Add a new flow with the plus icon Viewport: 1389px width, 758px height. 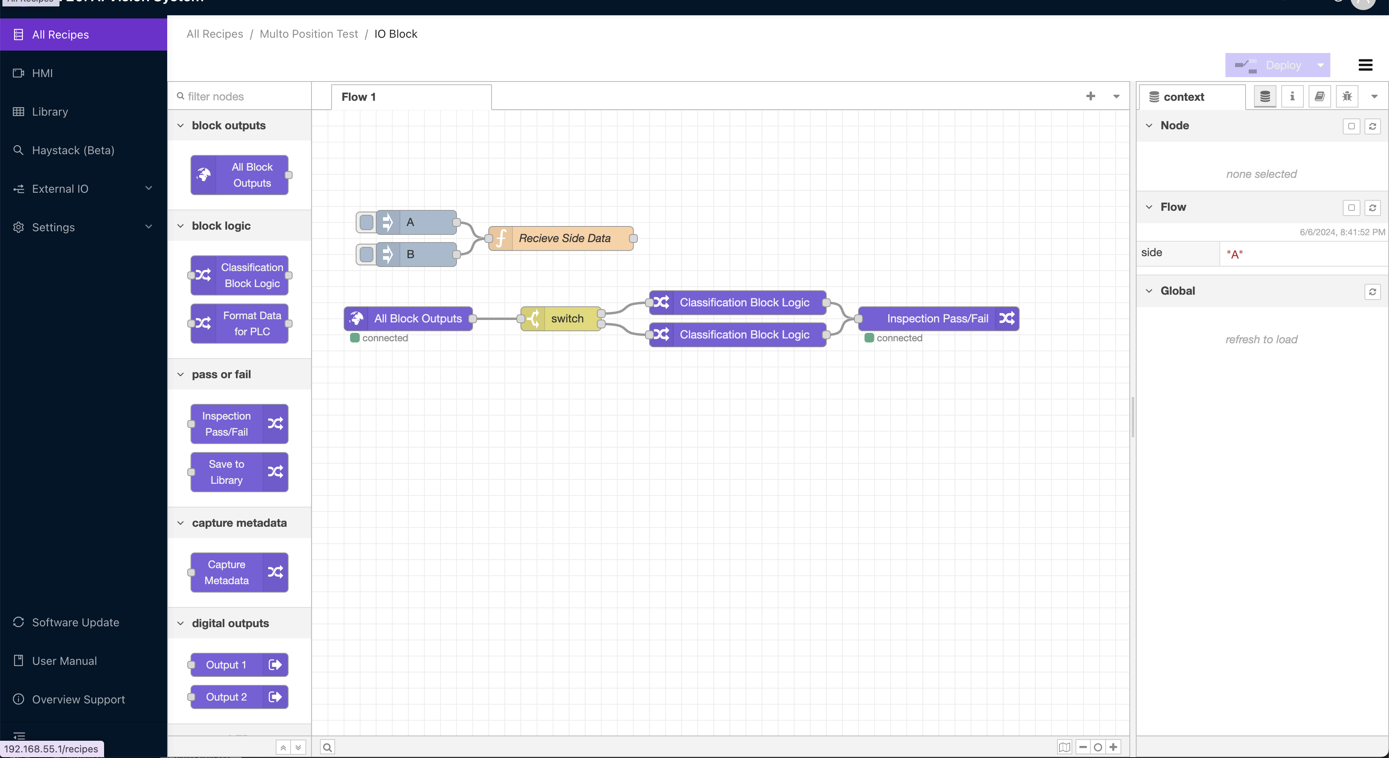1091,96
